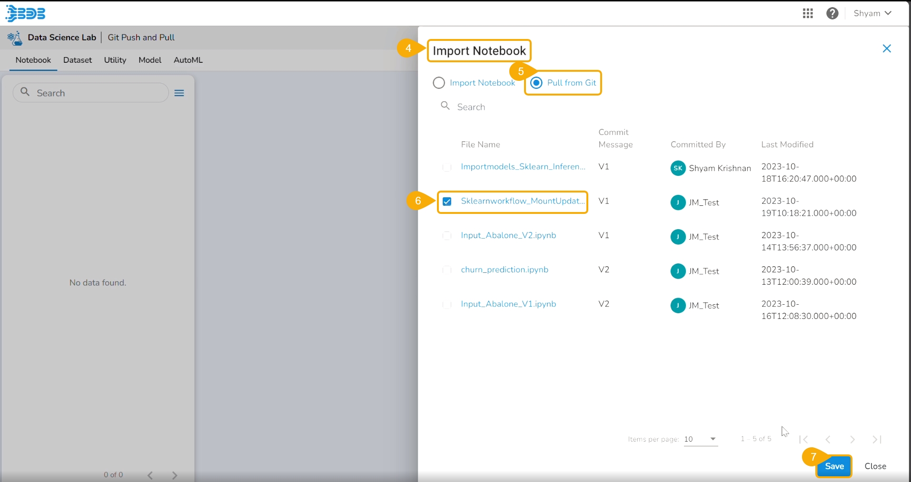This screenshot has height=482, width=911.
Task: Uncheck the Sklearnworkflow_MountUpdat file checkbox
Action: (447, 202)
